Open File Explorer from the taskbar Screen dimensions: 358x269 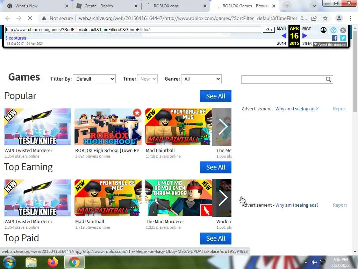(31, 262)
